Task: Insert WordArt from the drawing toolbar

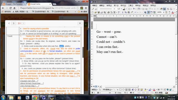Action: (132, 89)
